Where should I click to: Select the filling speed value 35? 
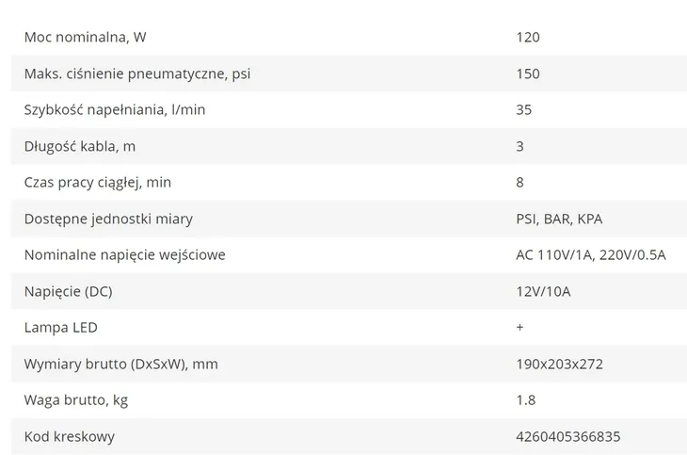[524, 110]
